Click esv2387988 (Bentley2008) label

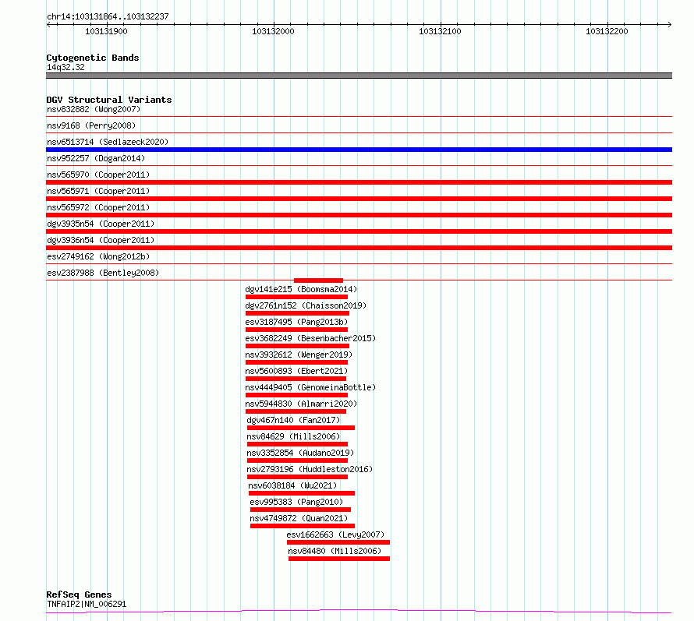[x=103, y=273]
